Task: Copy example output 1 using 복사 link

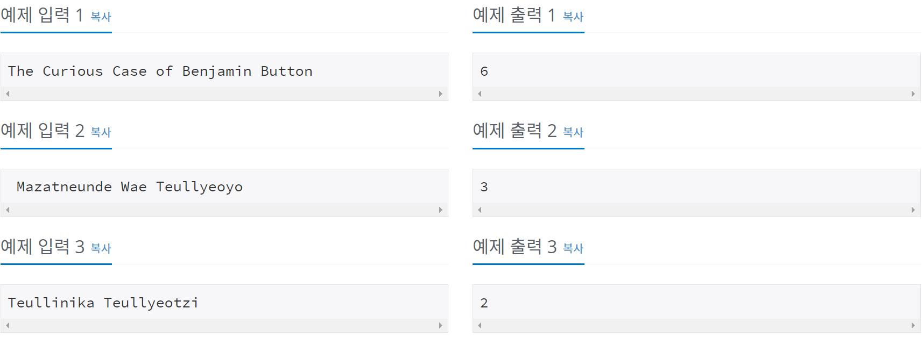Action: (573, 17)
